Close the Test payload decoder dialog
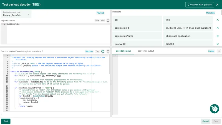Screen dimensions: 222x125 click(217, 4)
